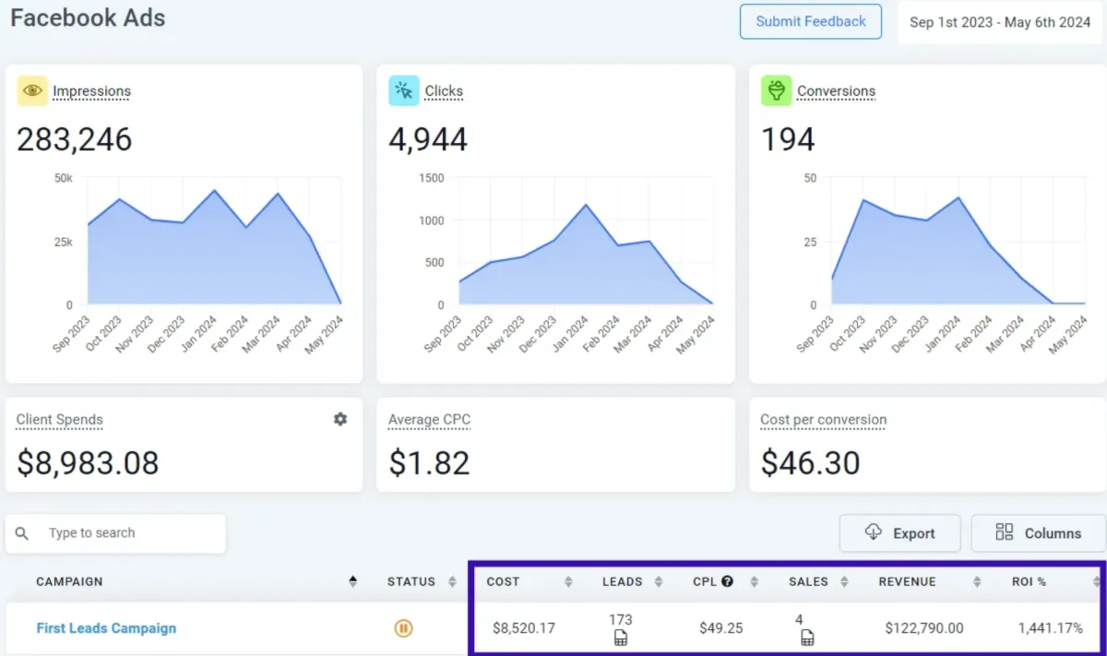Open sales sheet icon under 4

(x=807, y=638)
